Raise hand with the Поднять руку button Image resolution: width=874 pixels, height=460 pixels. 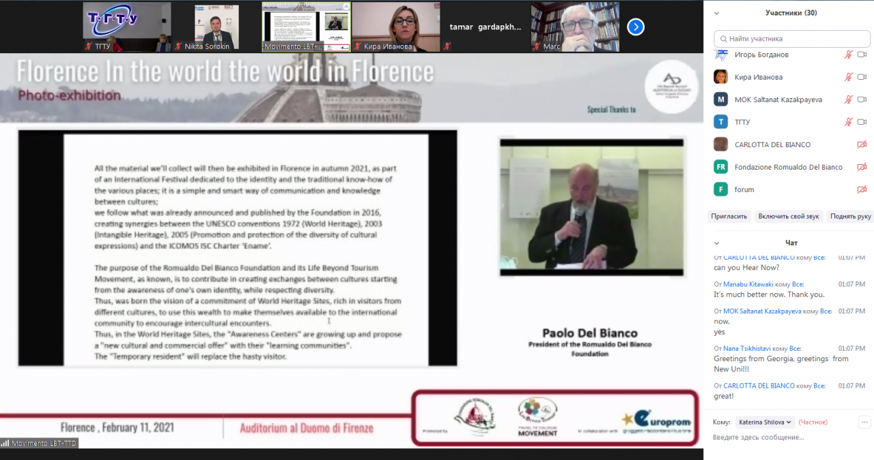click(x=850, y=216)
